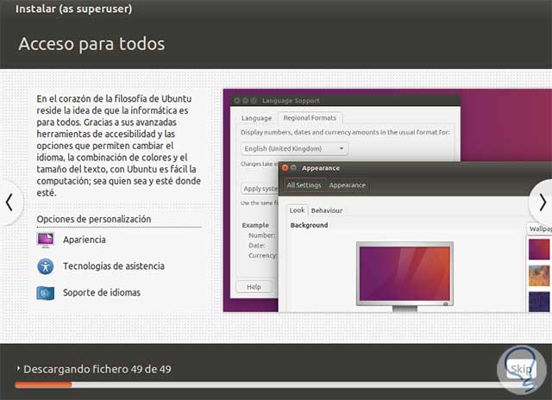Click the Soporte de idiomas text
Image resolution: width=552 pixels, height=400 pixels.
coord(102,292)
